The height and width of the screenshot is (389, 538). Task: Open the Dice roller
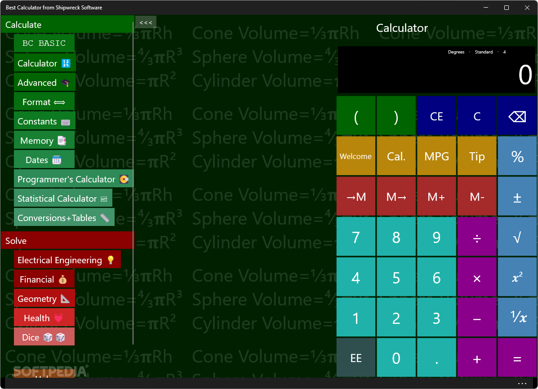coord(44,337)
